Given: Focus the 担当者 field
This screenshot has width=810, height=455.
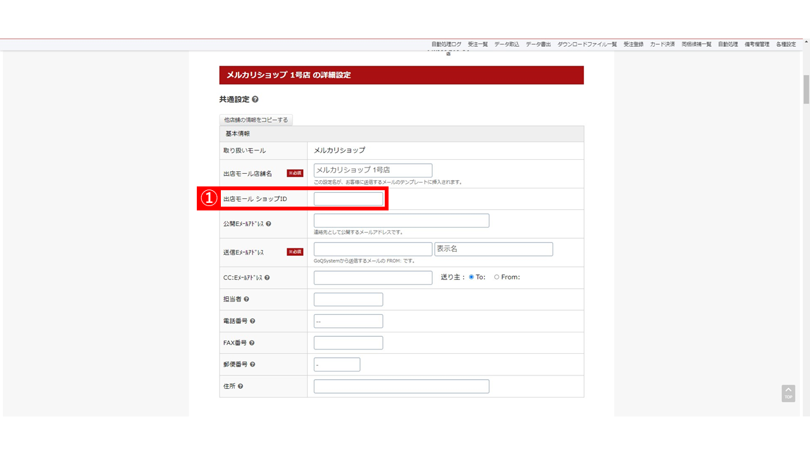Looking at the screenshot, I should 348,300.
